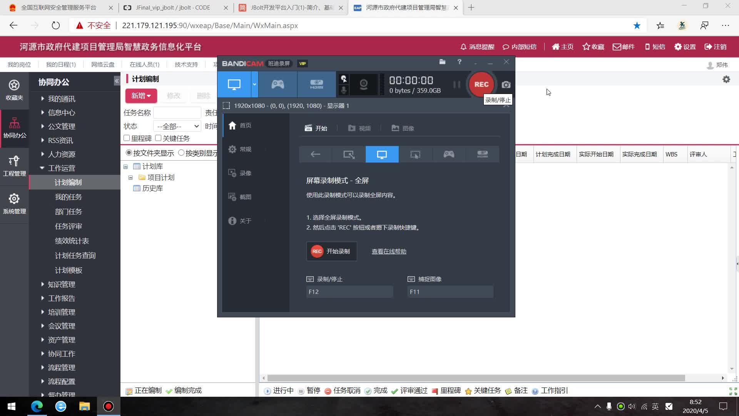Toggle Bandicam webcam overlay icon

point(363,84)
